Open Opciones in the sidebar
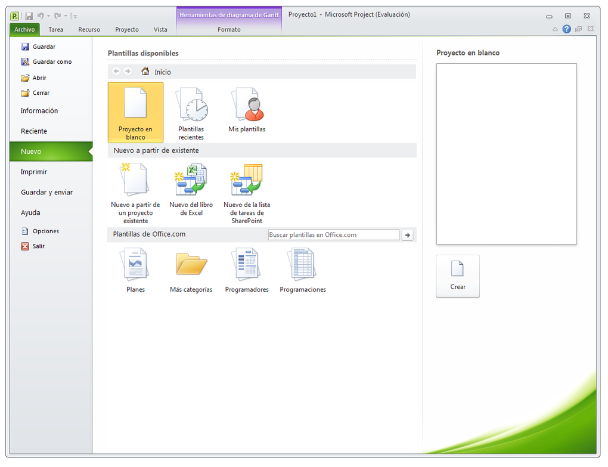 click(x=40, y=231)
